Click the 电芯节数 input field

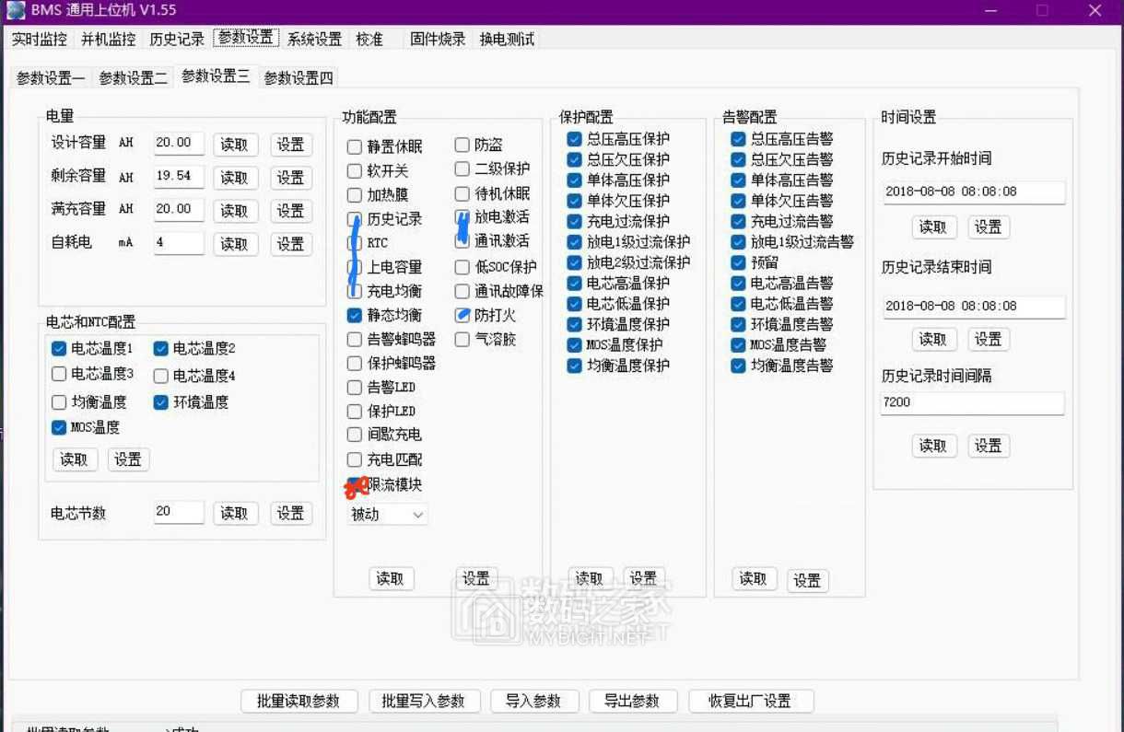point(179,512)
